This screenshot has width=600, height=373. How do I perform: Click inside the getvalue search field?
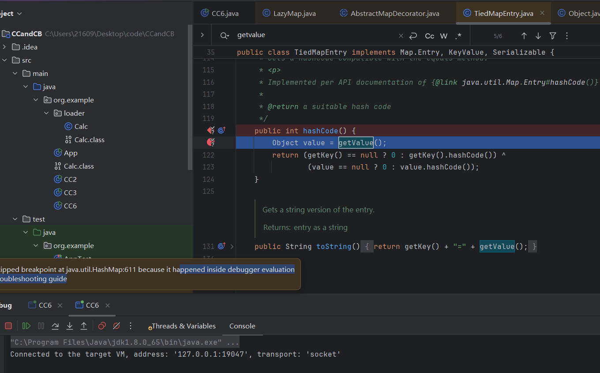[x=315, y=35]
